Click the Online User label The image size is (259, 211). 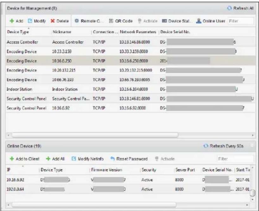pyautogui.click(x=214, y=21)
